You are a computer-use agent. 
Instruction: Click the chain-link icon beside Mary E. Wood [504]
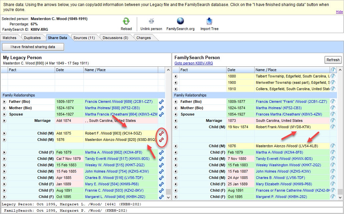coord(161,184)
